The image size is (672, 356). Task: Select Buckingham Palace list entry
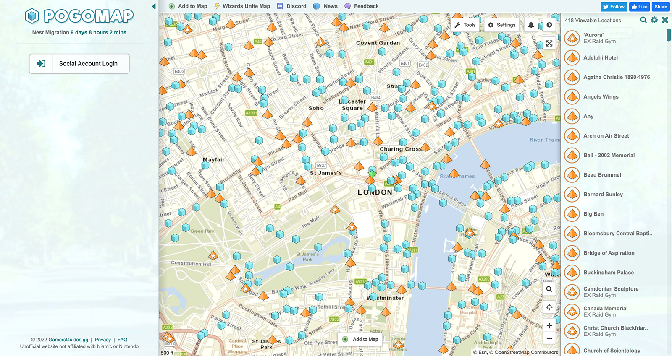click(x=614, y=273)
